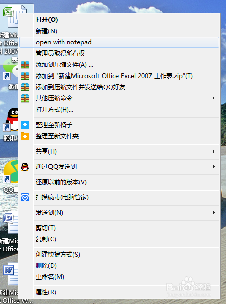Choose 复制(C)
The width and height of the screenshot is (226, 304).
tap(119, 239)
